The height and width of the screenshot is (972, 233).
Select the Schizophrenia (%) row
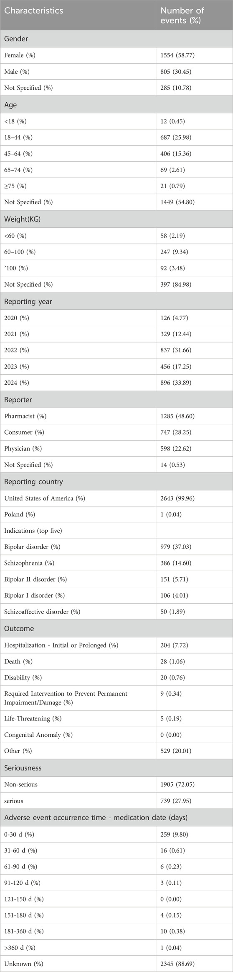click(x=116, y=563)
